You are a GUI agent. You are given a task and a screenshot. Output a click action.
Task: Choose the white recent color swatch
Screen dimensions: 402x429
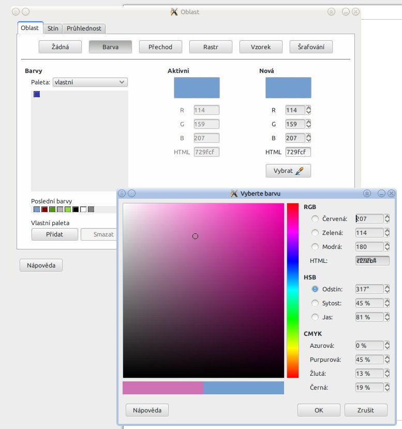(83, 209)
